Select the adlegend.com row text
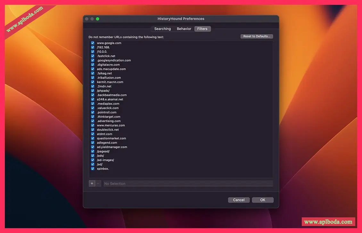Image resolution: width=362 pixels, height=233 pixels. (107, 143)
